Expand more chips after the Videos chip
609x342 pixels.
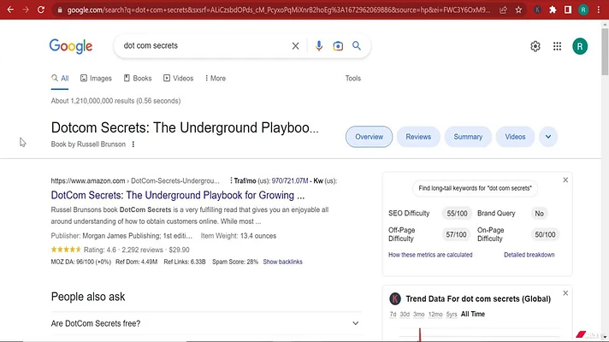(548, 137)
